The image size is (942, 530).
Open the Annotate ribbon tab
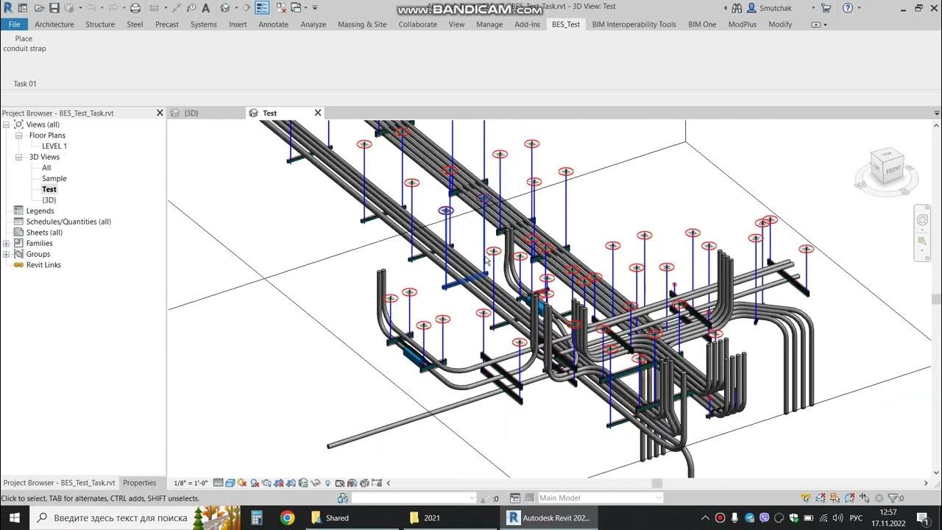273,24
